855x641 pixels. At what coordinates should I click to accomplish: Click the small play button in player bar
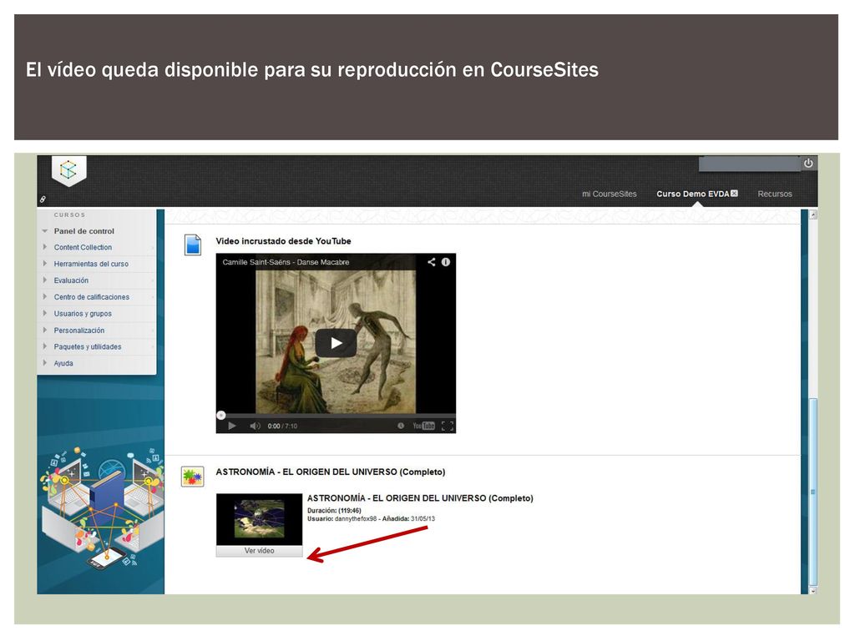[232, 426]
